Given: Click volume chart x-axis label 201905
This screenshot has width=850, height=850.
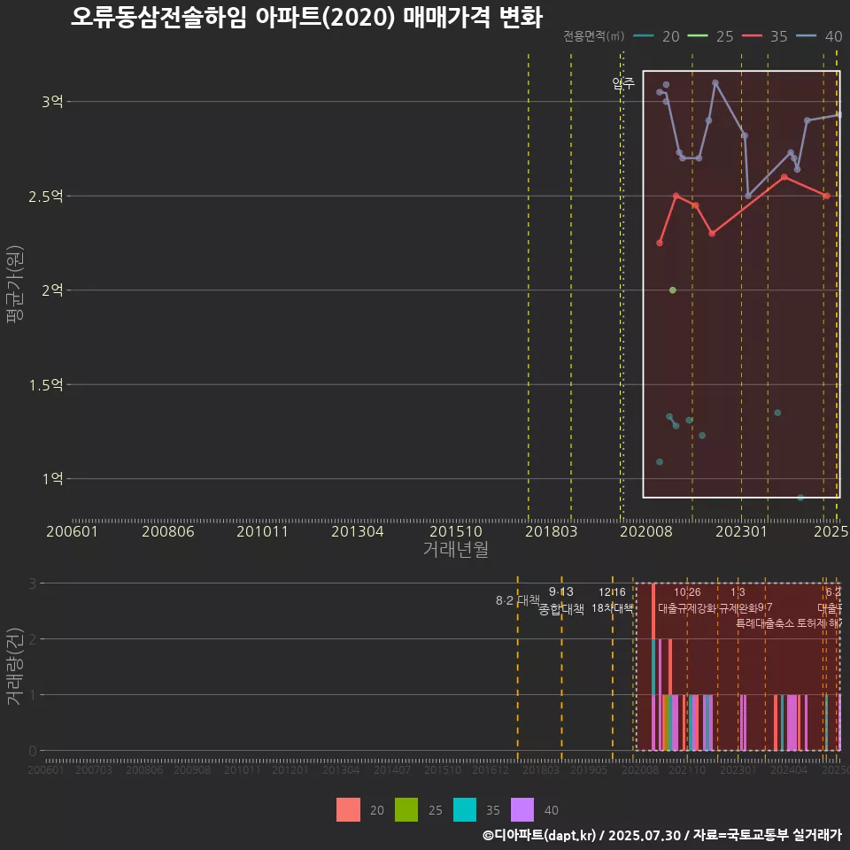Looking at the screenshot, I should [589, 769].
